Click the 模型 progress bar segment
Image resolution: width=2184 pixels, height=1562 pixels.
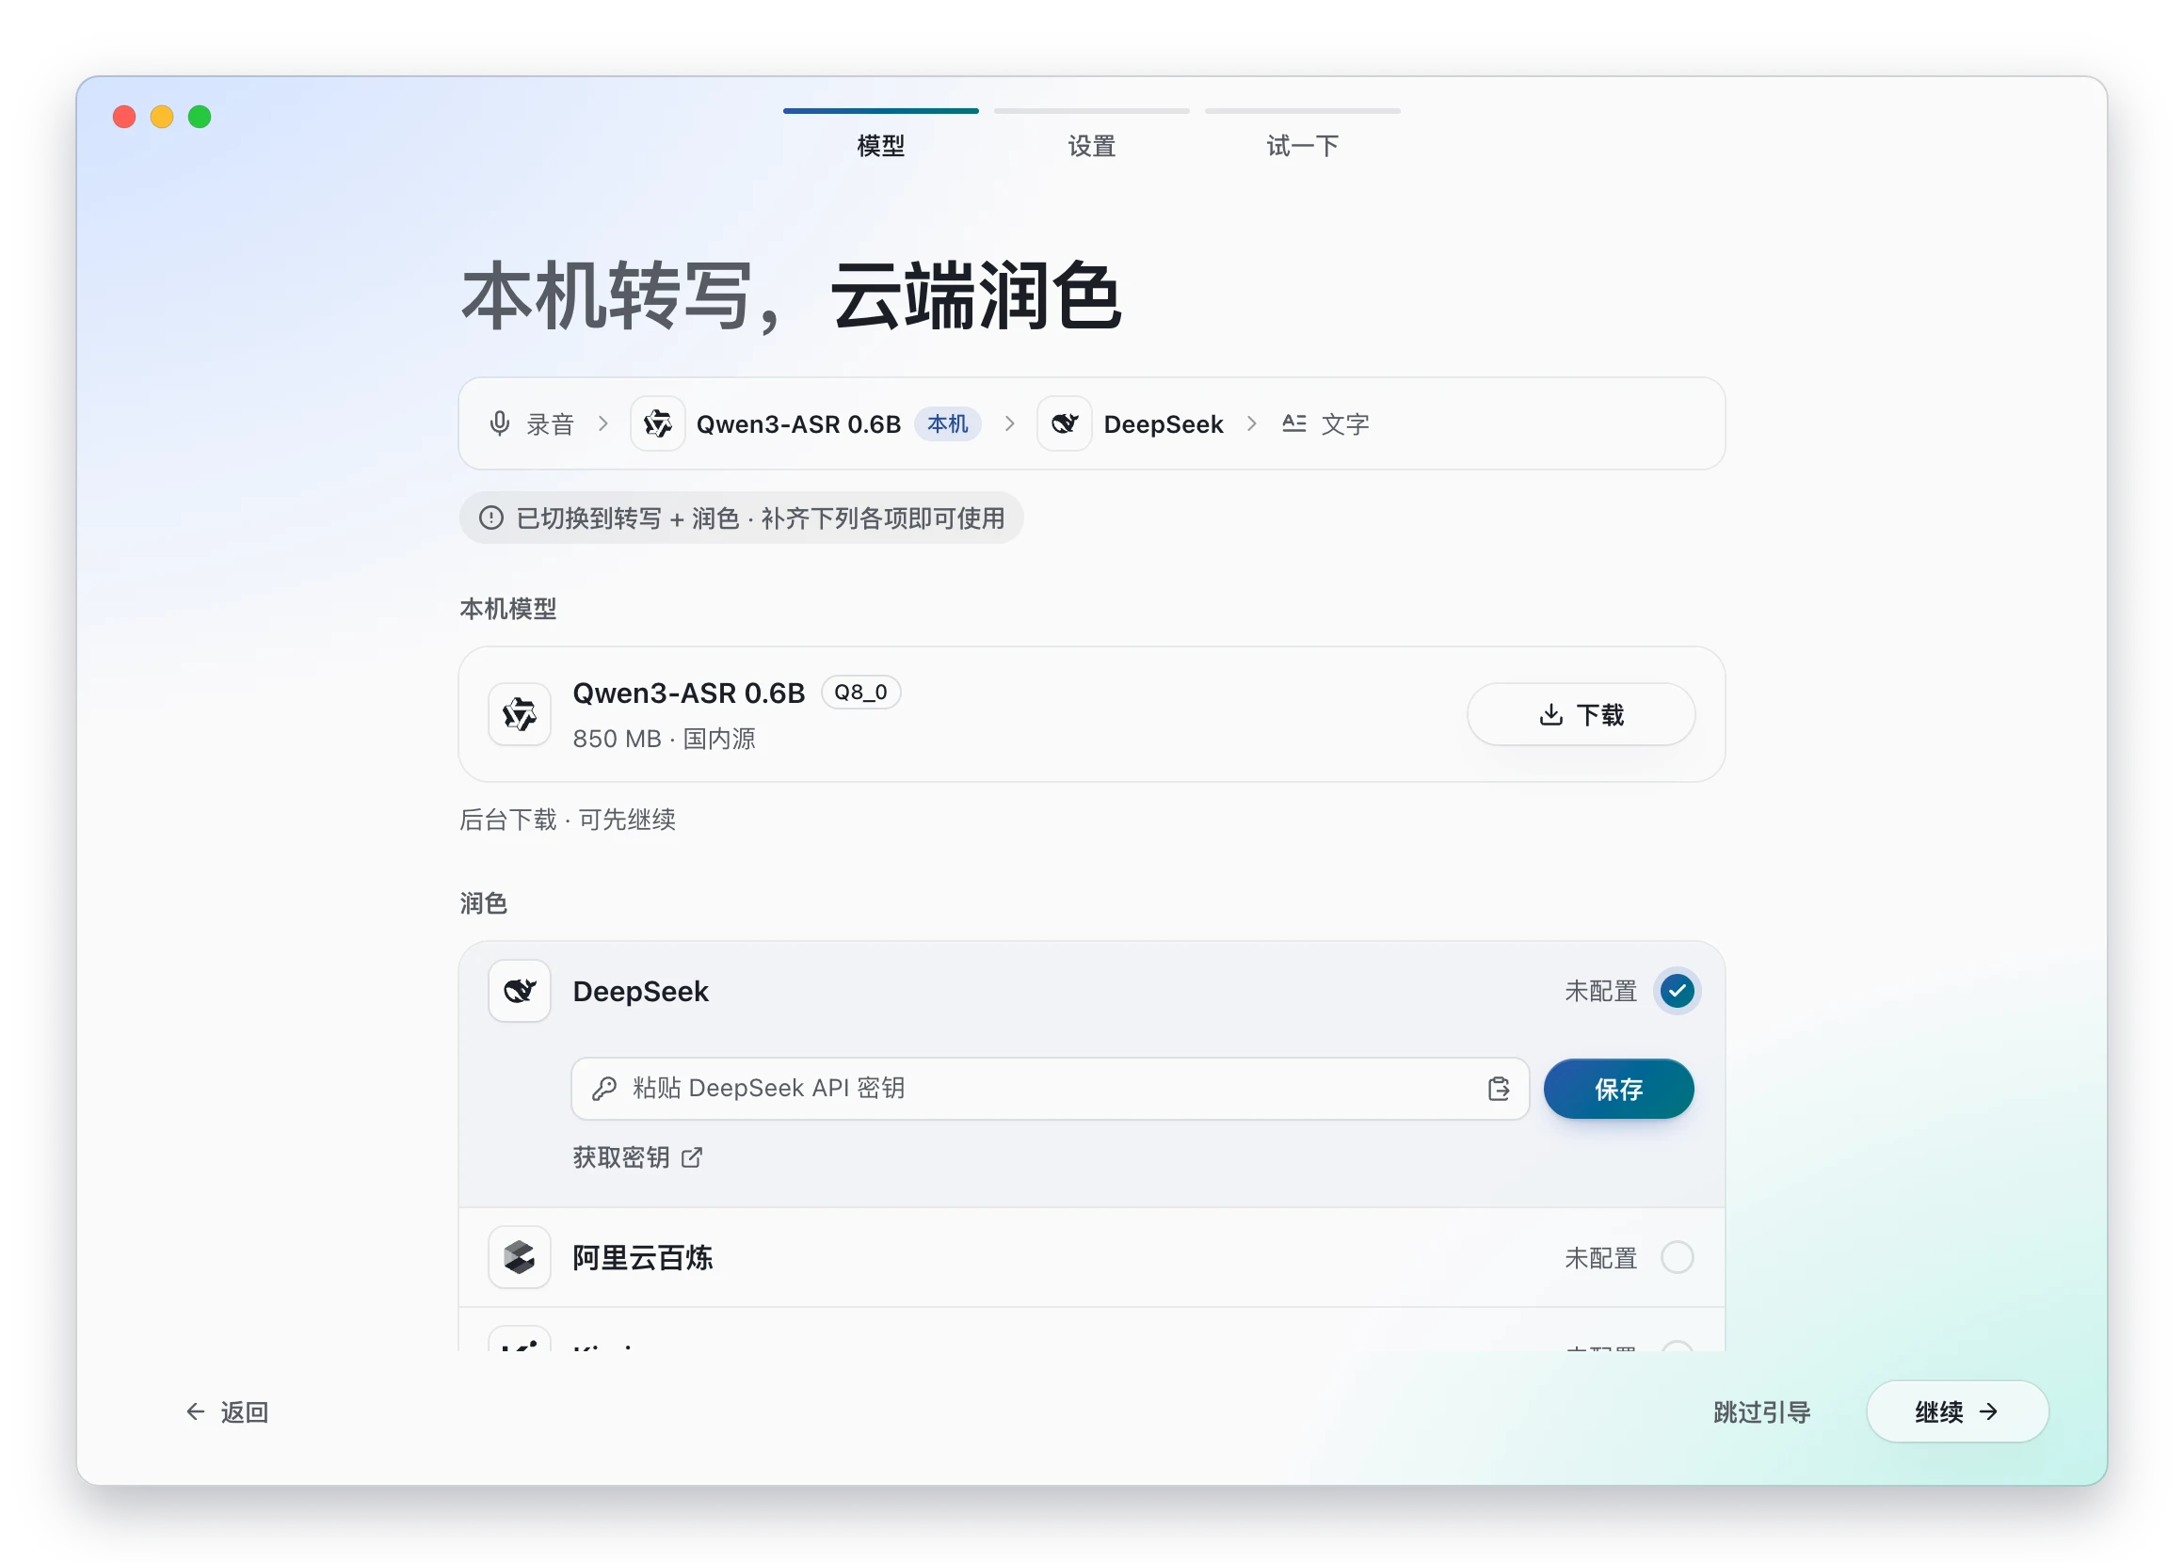tap(880, 111)
